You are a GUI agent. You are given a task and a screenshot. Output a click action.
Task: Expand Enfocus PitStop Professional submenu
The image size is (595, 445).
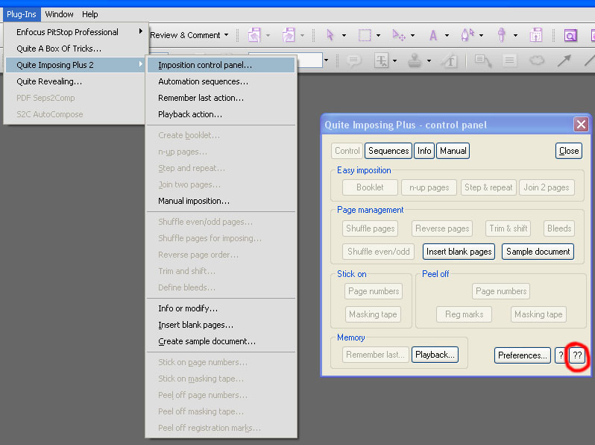pyautogui.click(x=75, y=32)
